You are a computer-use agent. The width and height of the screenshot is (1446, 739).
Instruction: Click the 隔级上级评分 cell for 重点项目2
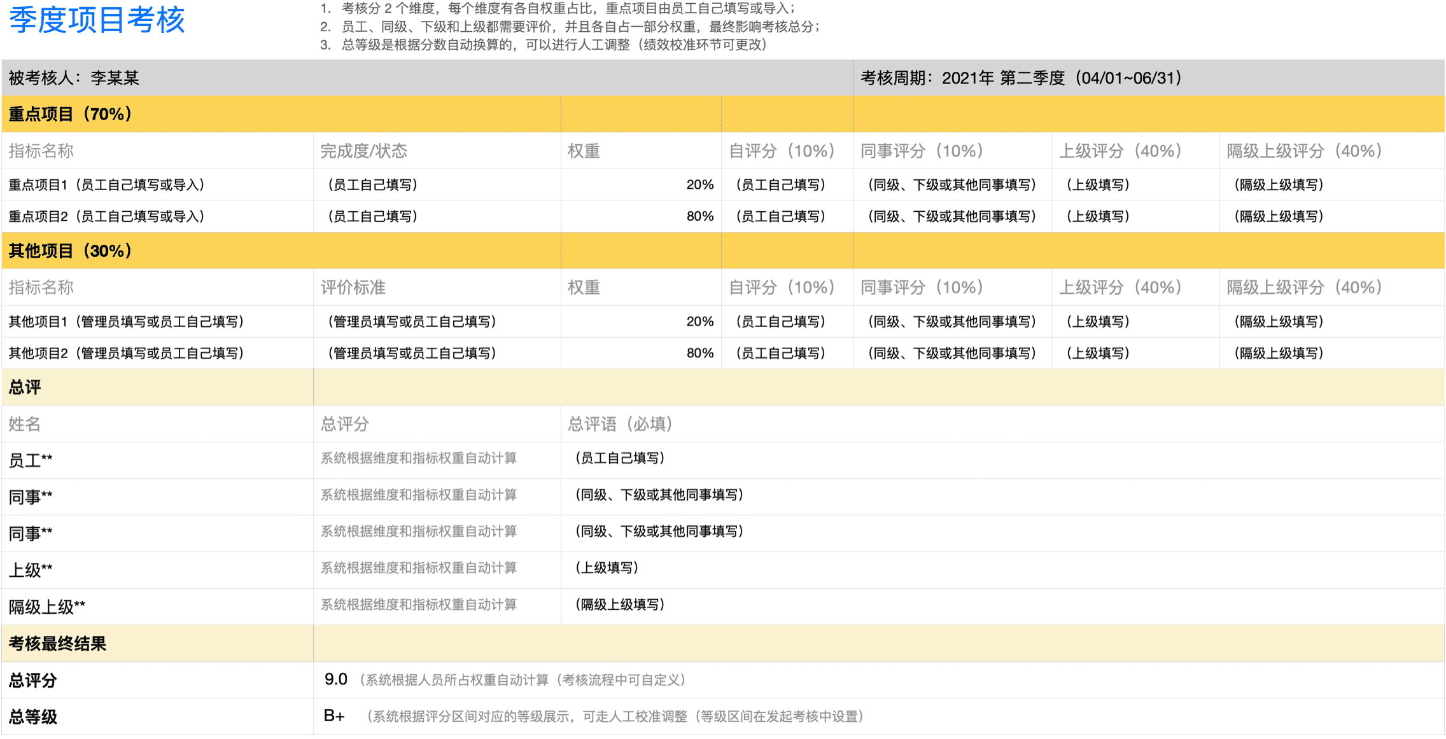(x=1332, y=216)
